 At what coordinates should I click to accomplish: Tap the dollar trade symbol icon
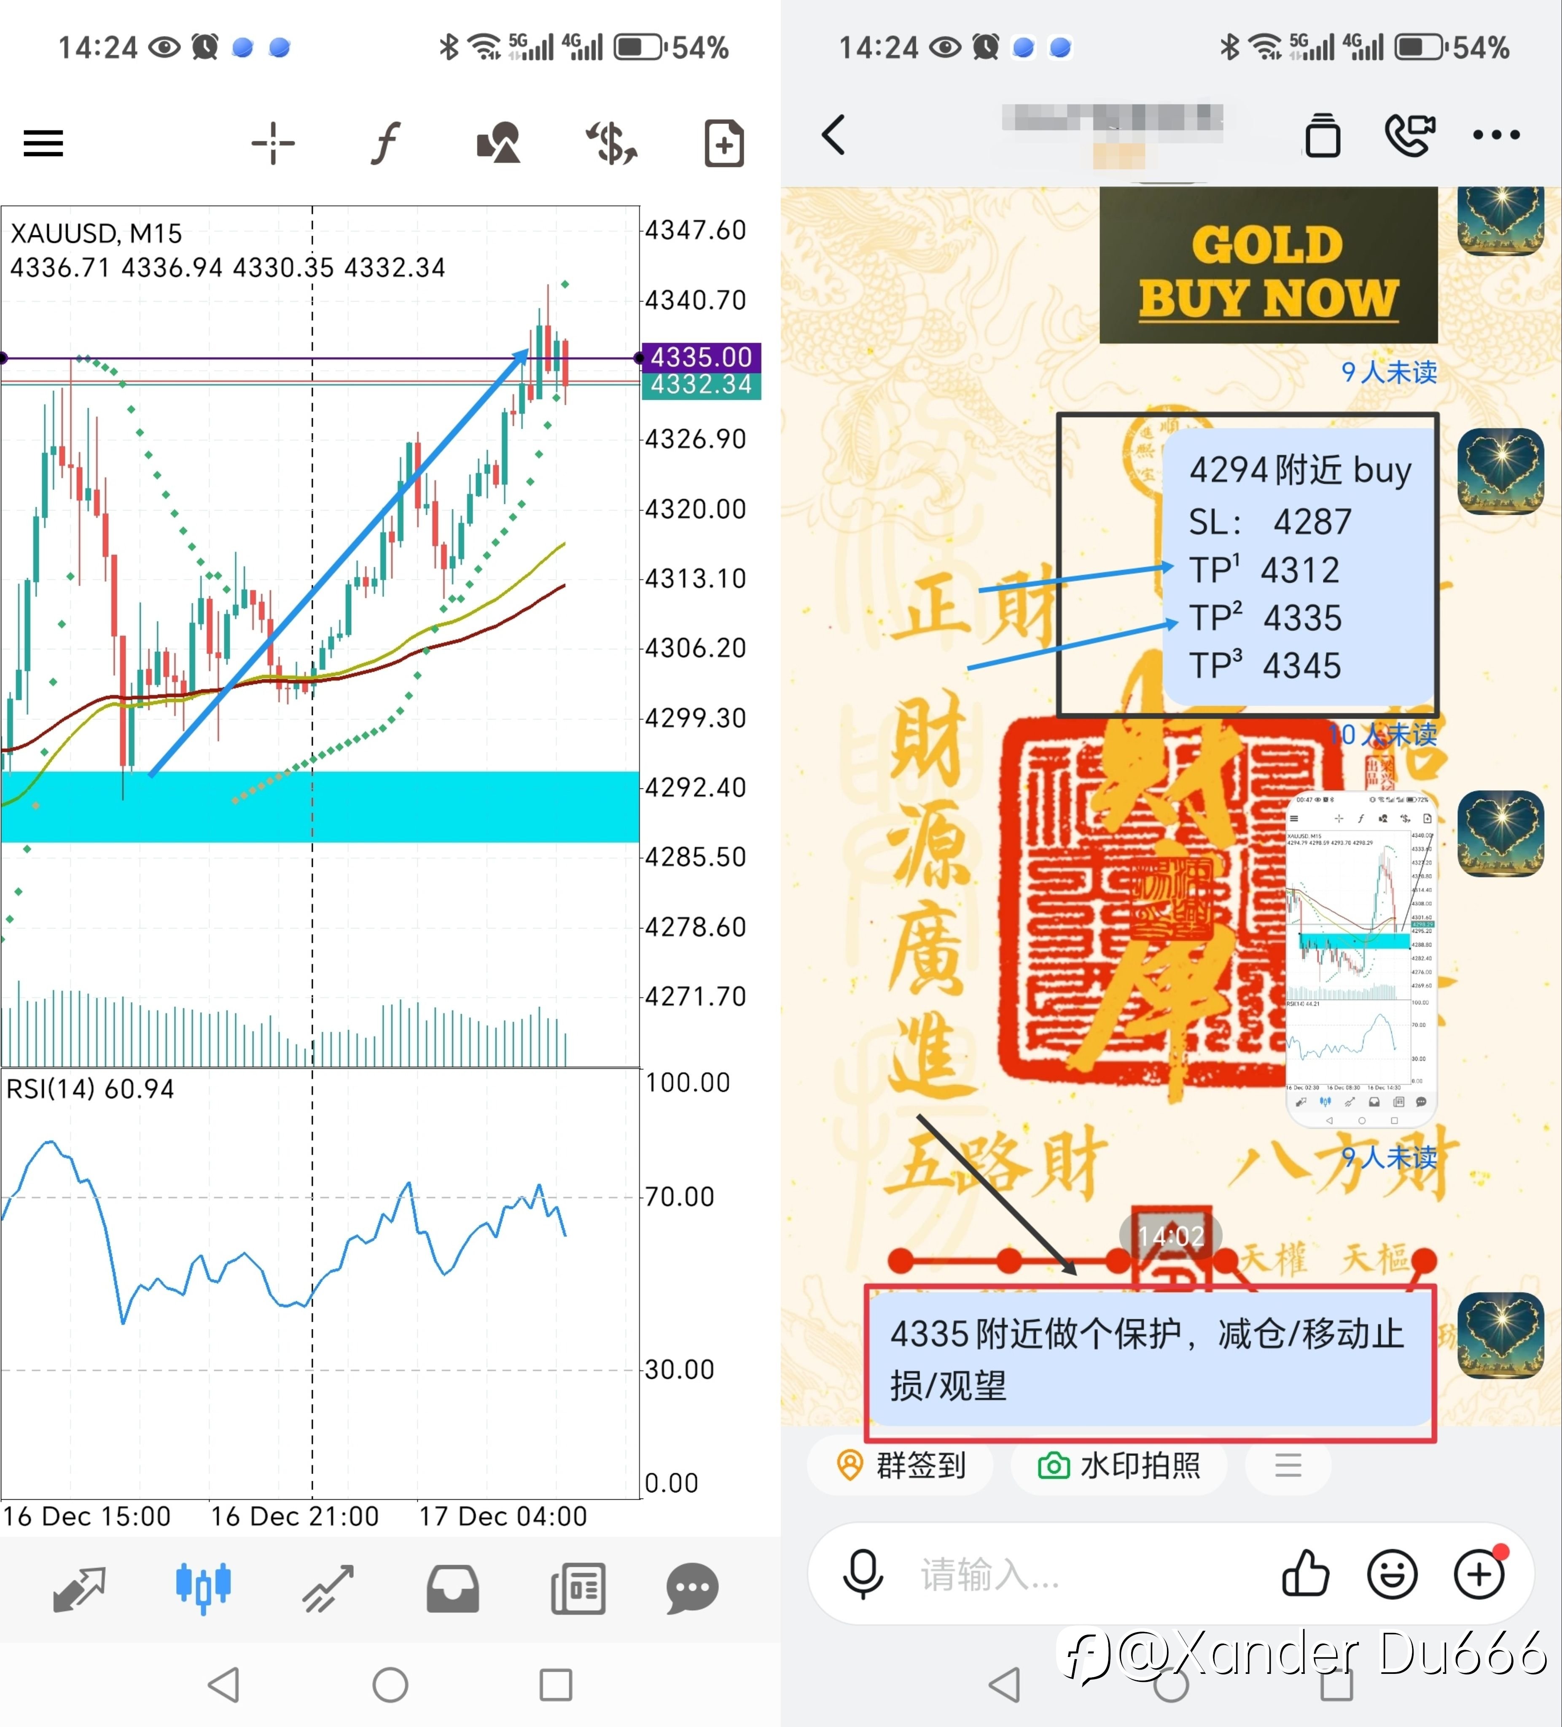(x=611, y=143)
